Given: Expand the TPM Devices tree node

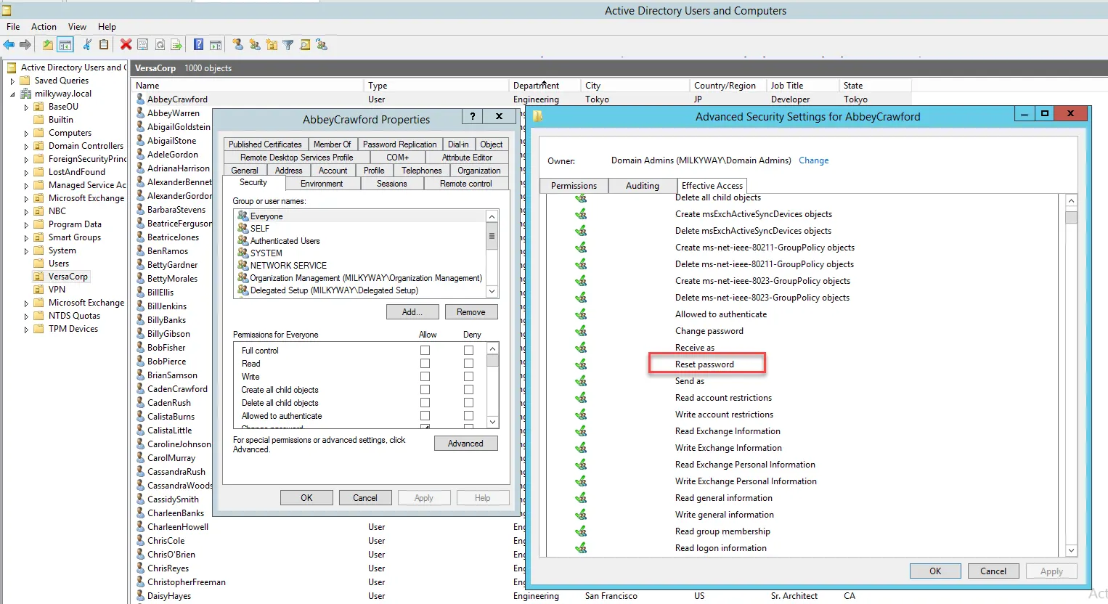Looking at the screenshot, I should point(26,330).
